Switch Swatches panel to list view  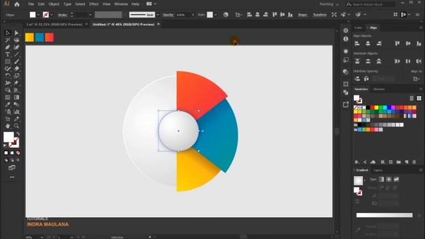tap(412, 98)
